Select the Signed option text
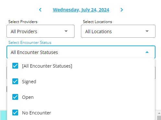The height and width of the screenshot is (120, 161). pos(29,82)
